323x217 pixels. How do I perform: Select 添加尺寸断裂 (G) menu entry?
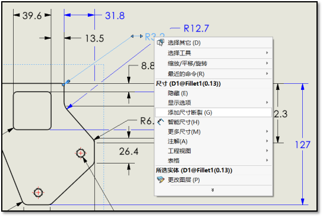(213, 112)
